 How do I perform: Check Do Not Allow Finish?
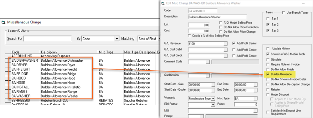(x=268, y=69)
